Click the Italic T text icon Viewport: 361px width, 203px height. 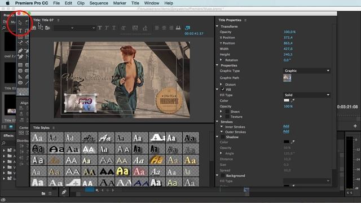coord(107,28)
